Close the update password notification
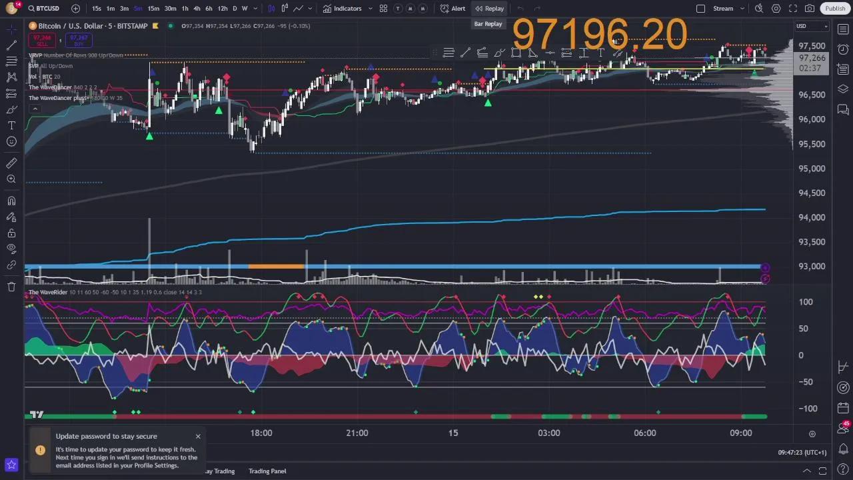This screenshot has height=480, width=853. tap(198, 436)
